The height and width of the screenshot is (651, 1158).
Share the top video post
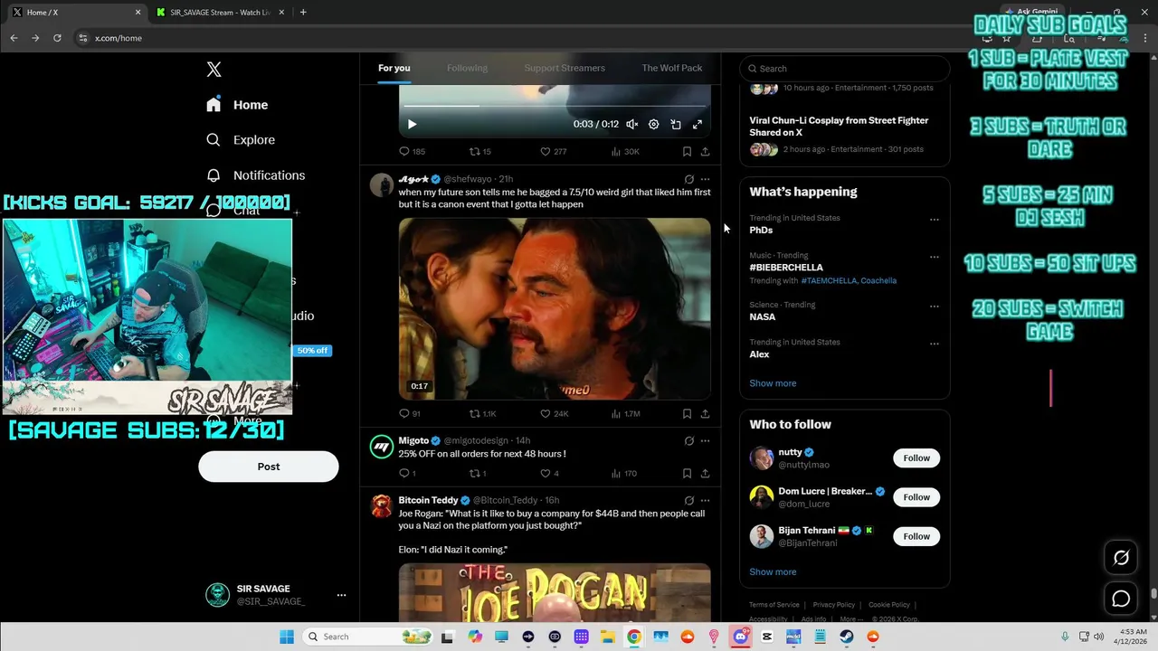pyautogui.click(x=705, y=151)
